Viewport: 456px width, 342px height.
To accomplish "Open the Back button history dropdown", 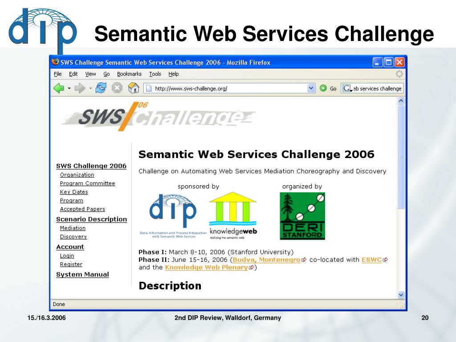I will click(69, 88).
